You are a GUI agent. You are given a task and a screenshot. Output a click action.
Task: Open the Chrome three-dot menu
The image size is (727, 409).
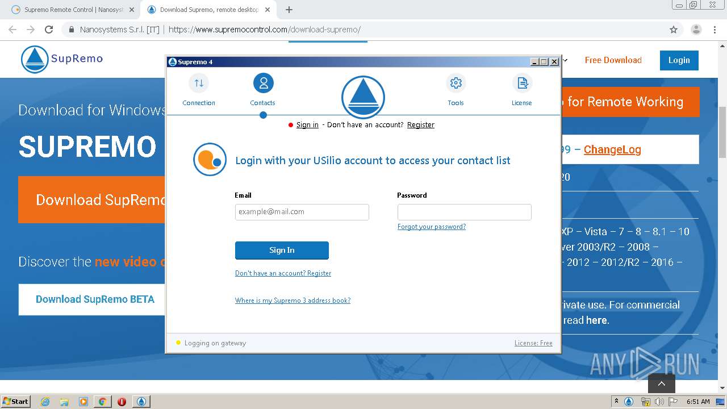click(715, 30)
